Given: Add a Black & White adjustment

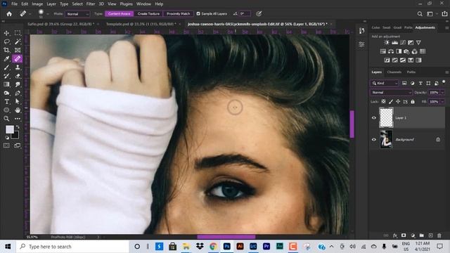Looking at the screenshot, I should point(399,51).
